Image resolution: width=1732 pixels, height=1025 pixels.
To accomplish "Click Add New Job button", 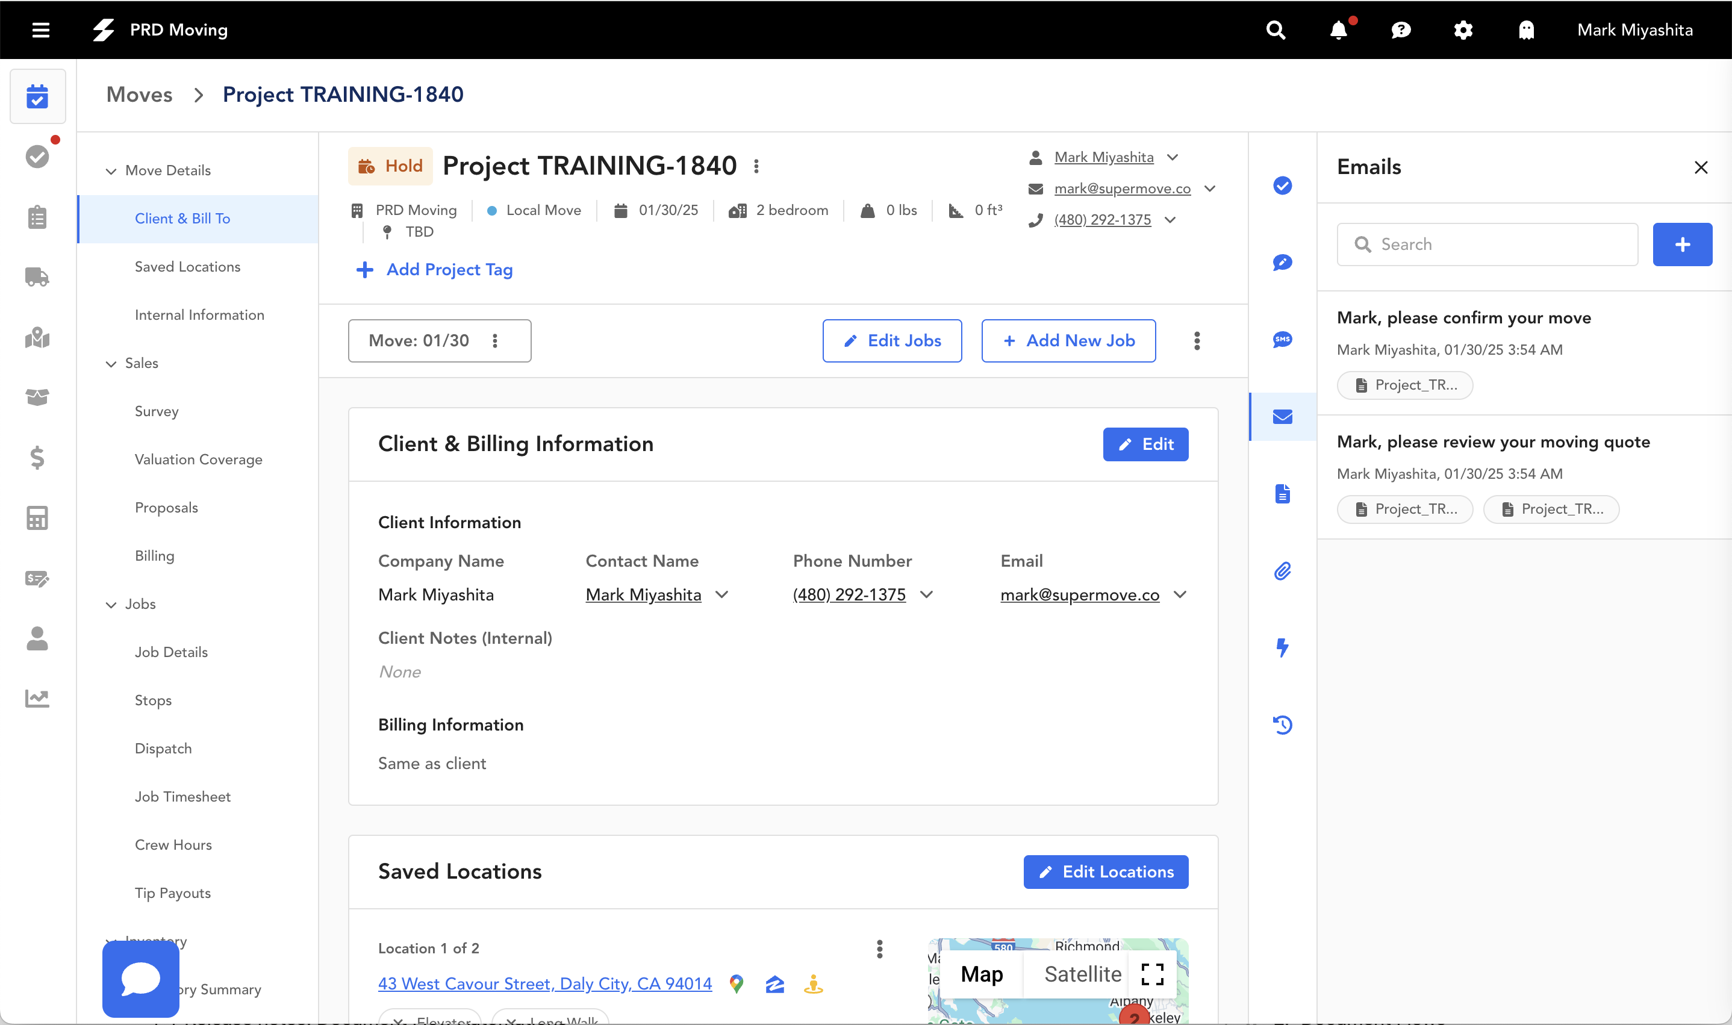I will pos(1068,340).
